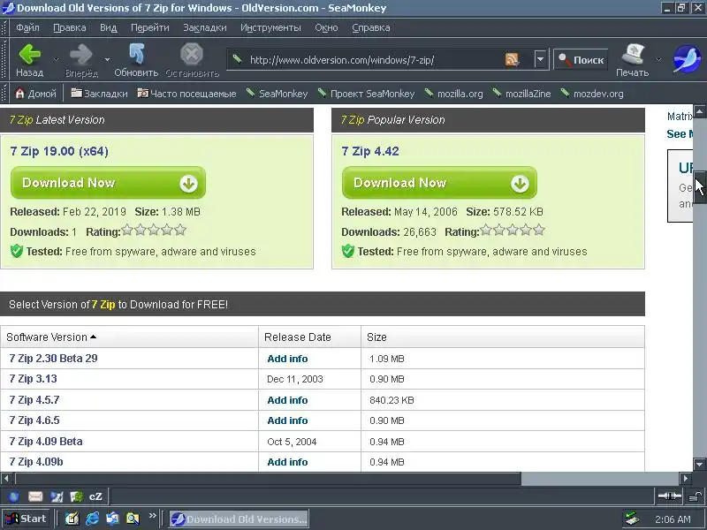Open the Закладки menu in menu bar
707x530 pixels.
pos(205,27)
